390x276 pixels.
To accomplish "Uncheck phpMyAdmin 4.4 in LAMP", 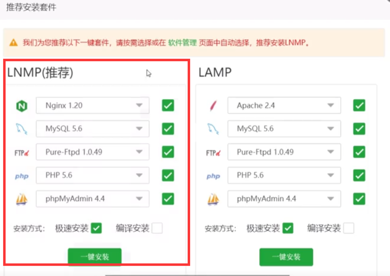I will [x=359, y=198].
